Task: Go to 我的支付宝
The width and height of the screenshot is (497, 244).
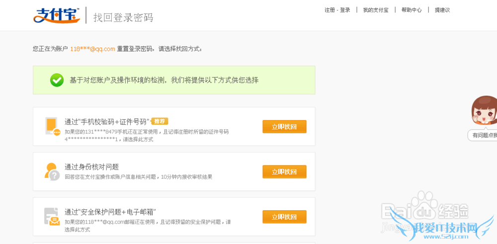Action: 376,10
